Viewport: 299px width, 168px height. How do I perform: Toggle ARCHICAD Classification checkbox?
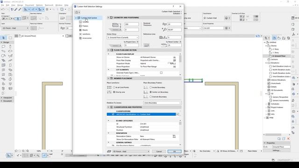(113, 114)
